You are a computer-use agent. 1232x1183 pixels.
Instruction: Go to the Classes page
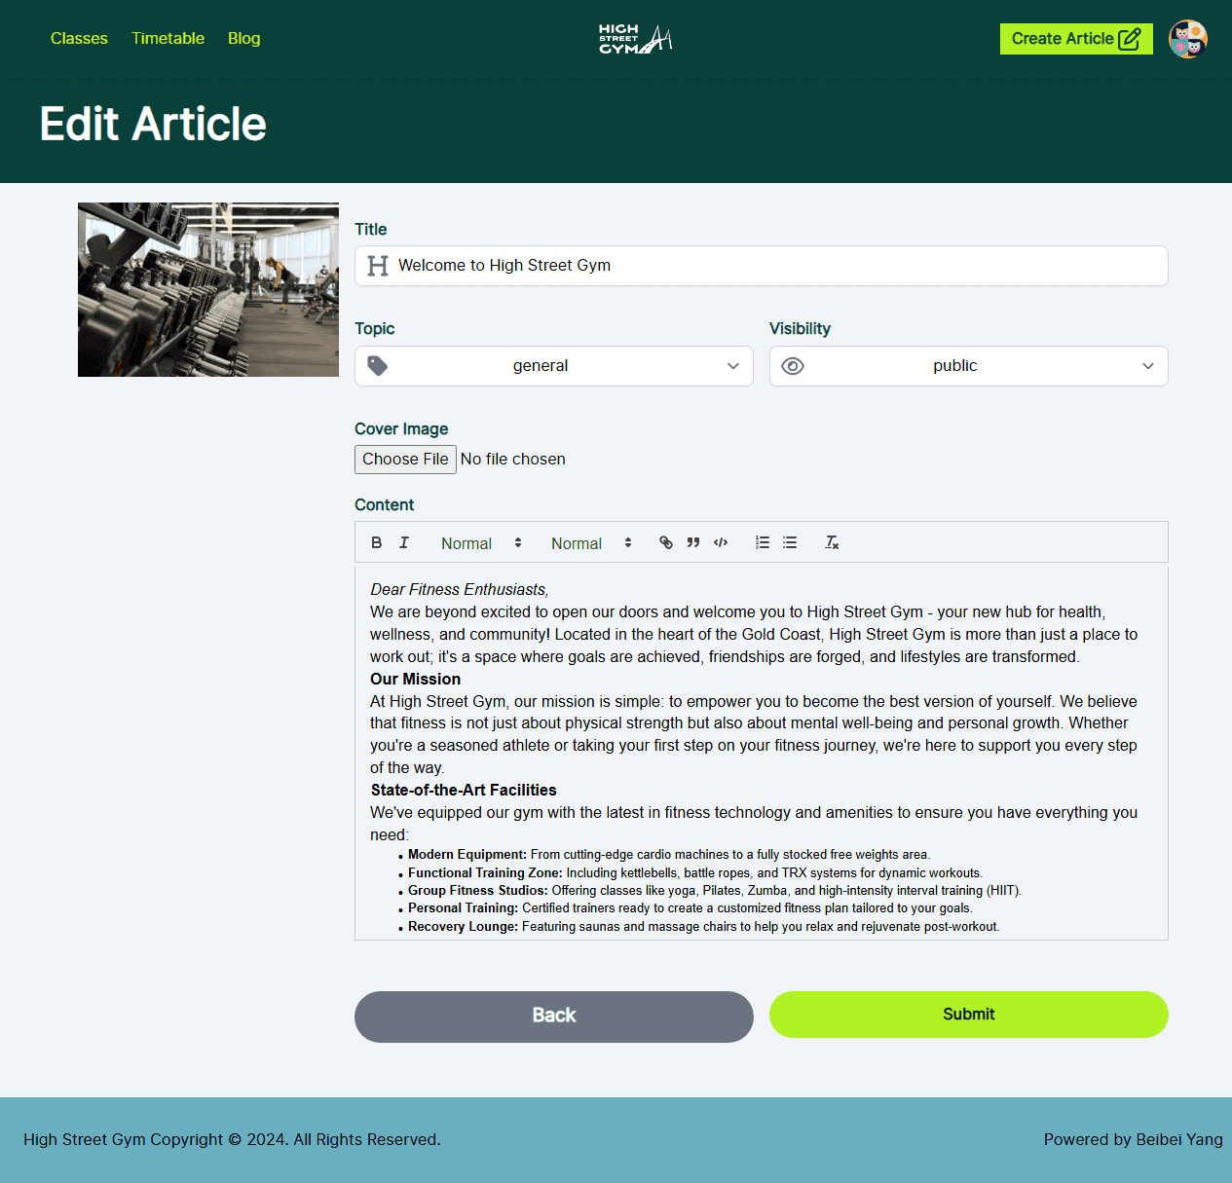[79, 38]
